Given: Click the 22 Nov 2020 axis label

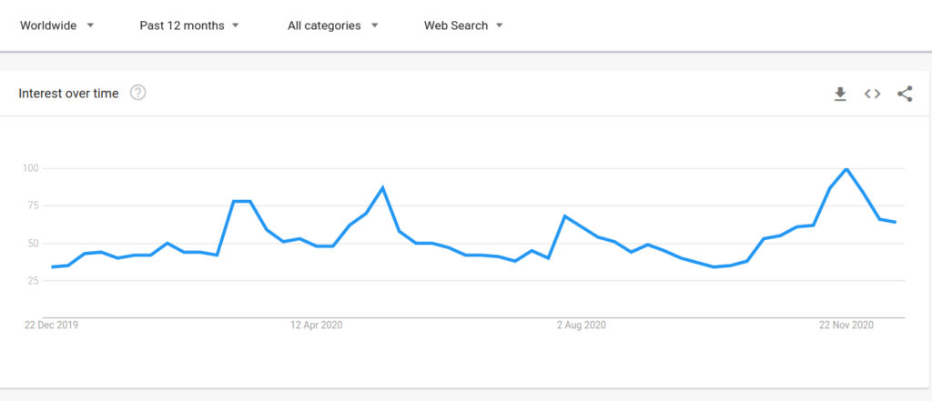Looking at the screenshot, I should 846,325.
